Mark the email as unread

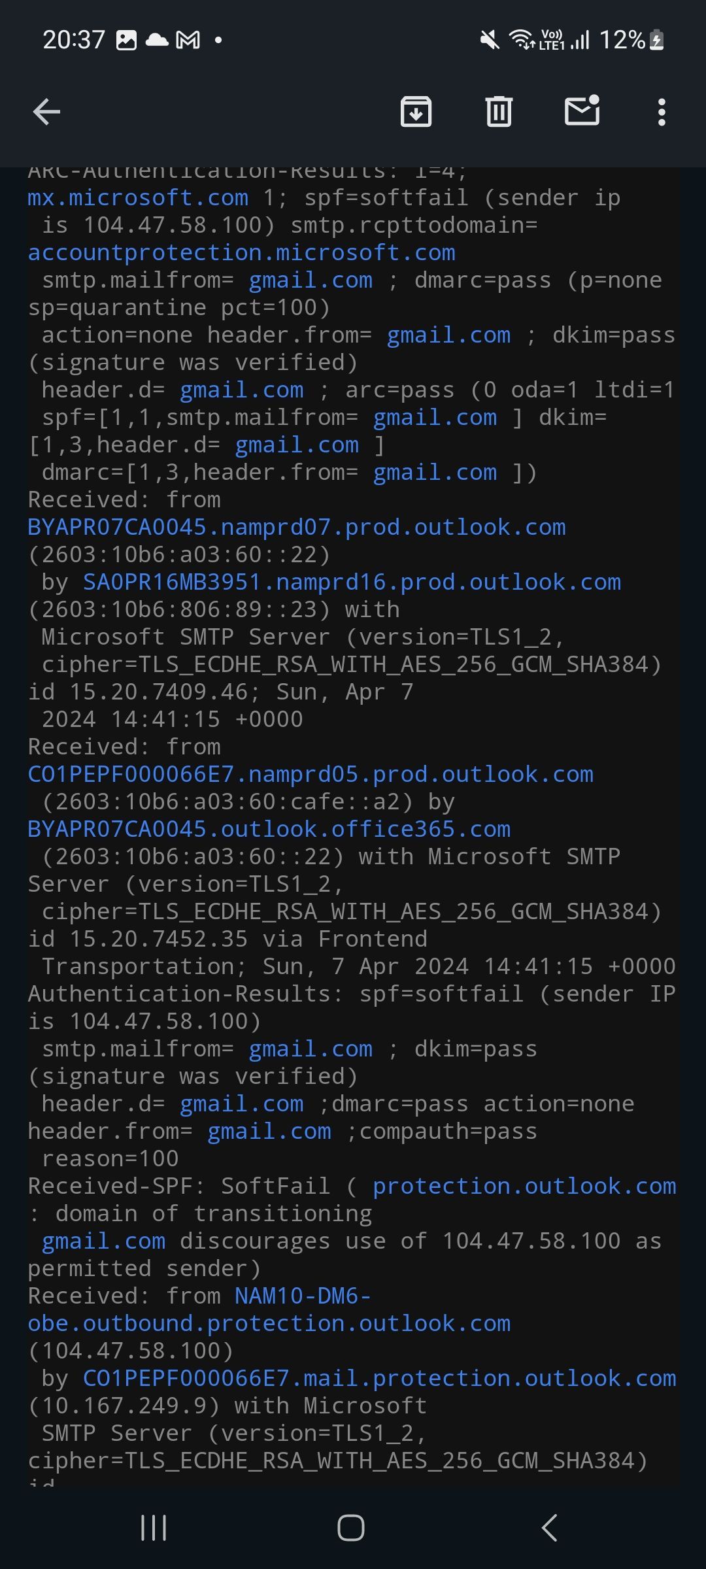(x=581, y=111)
